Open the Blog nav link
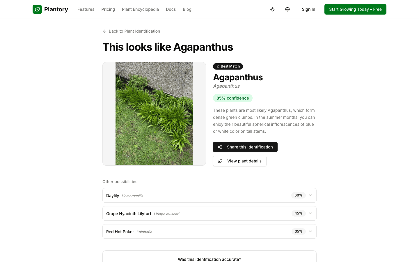This screenshot has width=419, height=262. point(187,9)
